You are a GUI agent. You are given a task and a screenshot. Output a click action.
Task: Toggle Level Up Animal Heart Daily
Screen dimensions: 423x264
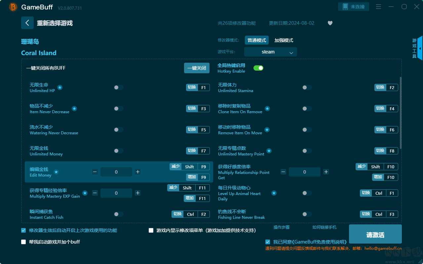[x=307, y=193]
